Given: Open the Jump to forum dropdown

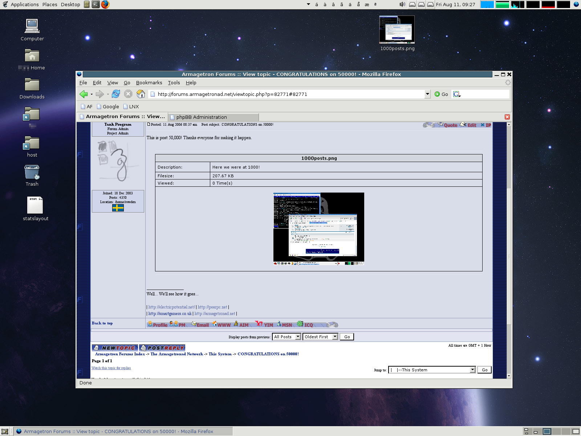Looking at the screenshot, I should click(432, 370).
